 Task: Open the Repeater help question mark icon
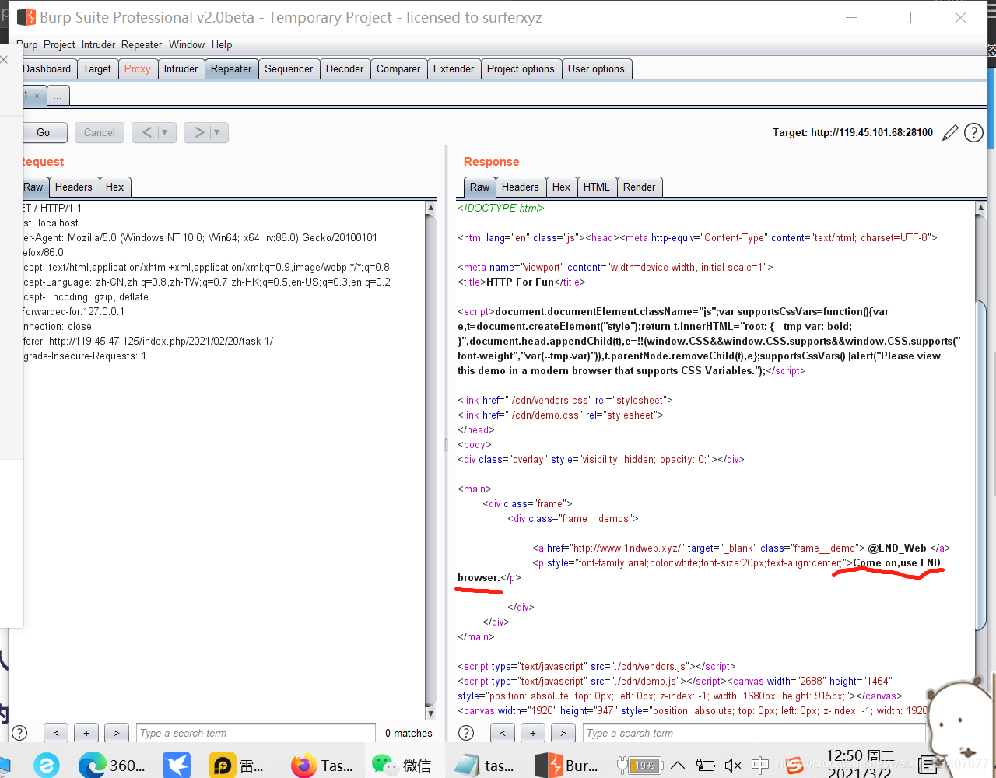(x=973, y=133)
